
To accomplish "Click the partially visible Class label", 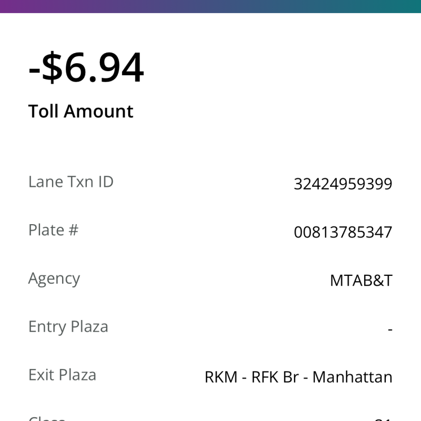I will point(47,419).
